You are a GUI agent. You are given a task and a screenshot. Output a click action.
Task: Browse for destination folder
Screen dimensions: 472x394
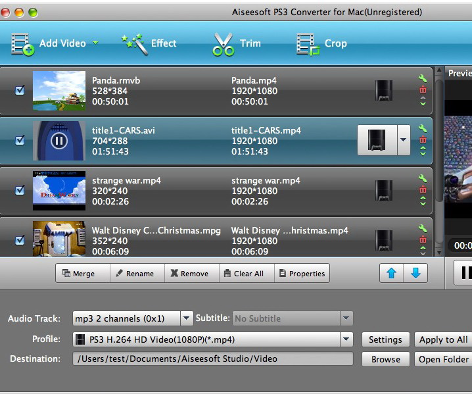tap(386, 359)
